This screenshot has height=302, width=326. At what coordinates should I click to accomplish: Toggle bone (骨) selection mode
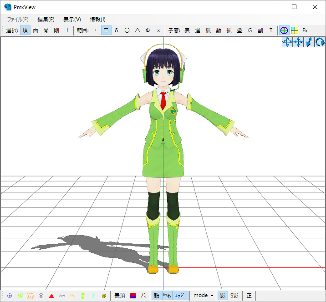point(46,30)
